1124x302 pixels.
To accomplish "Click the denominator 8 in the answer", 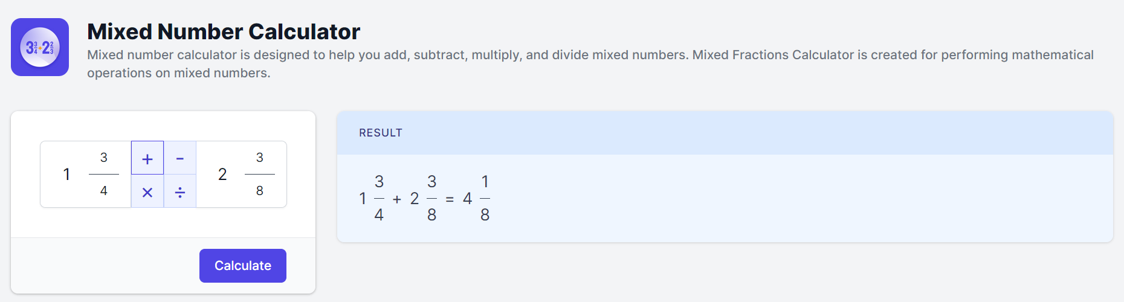I will (x=485, y=215).
